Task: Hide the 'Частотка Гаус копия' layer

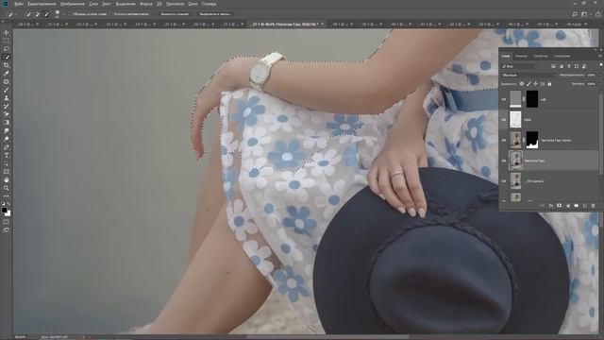Action: tap(503, 141)
